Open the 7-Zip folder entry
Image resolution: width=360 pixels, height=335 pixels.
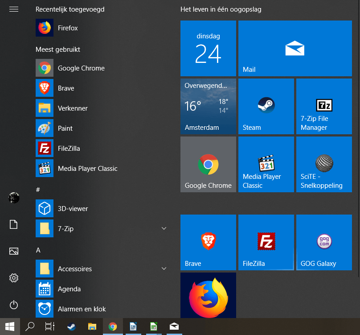click(x=101, y=228)
